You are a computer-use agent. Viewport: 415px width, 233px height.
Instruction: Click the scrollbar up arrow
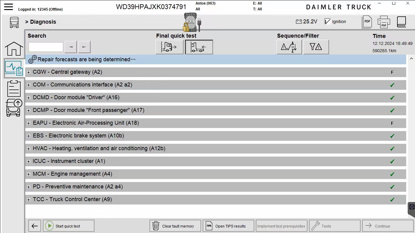pyautogui.click(x=411, y=58)
